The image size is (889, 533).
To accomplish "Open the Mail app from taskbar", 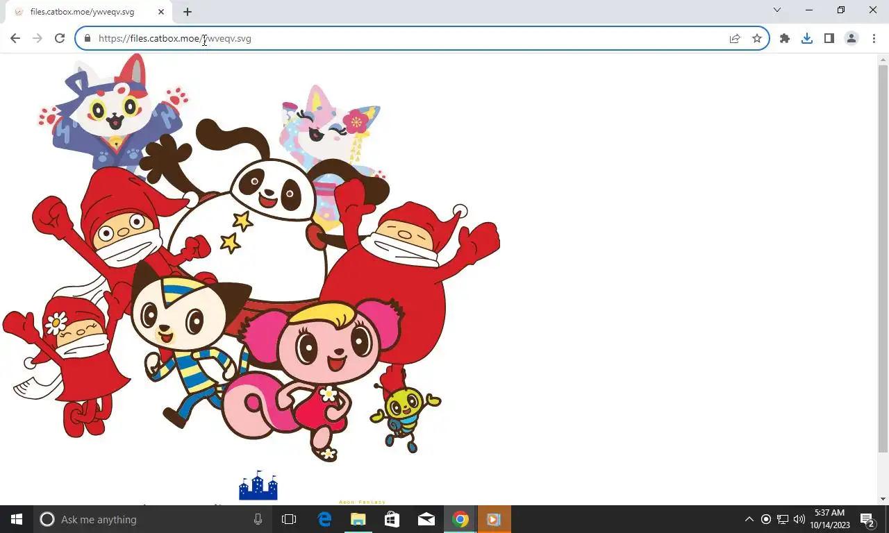I will tap(426, 519).
